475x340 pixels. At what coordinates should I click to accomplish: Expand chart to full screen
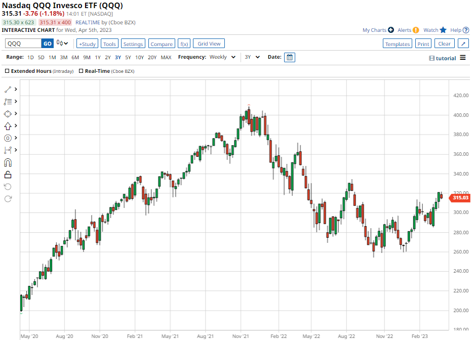click(x=463, y=44)
